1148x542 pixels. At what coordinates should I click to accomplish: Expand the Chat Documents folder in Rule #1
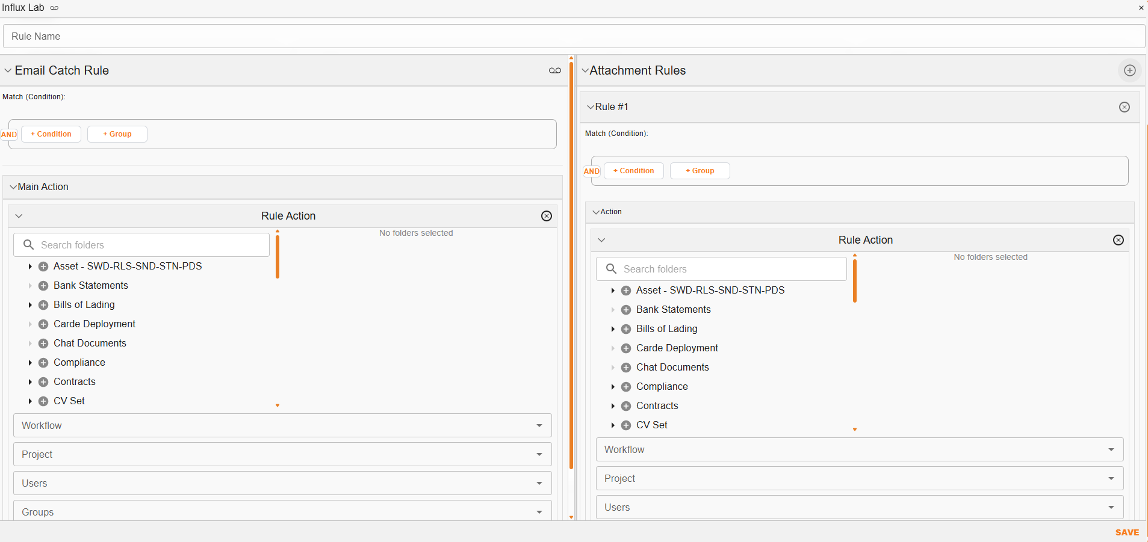tap(613, 367)
